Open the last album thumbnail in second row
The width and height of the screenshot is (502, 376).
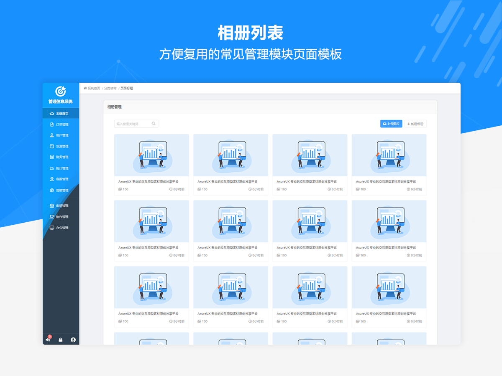(389, 221)
